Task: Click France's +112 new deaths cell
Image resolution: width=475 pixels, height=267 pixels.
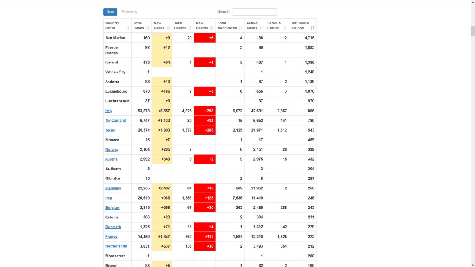Action: [205, 237]
